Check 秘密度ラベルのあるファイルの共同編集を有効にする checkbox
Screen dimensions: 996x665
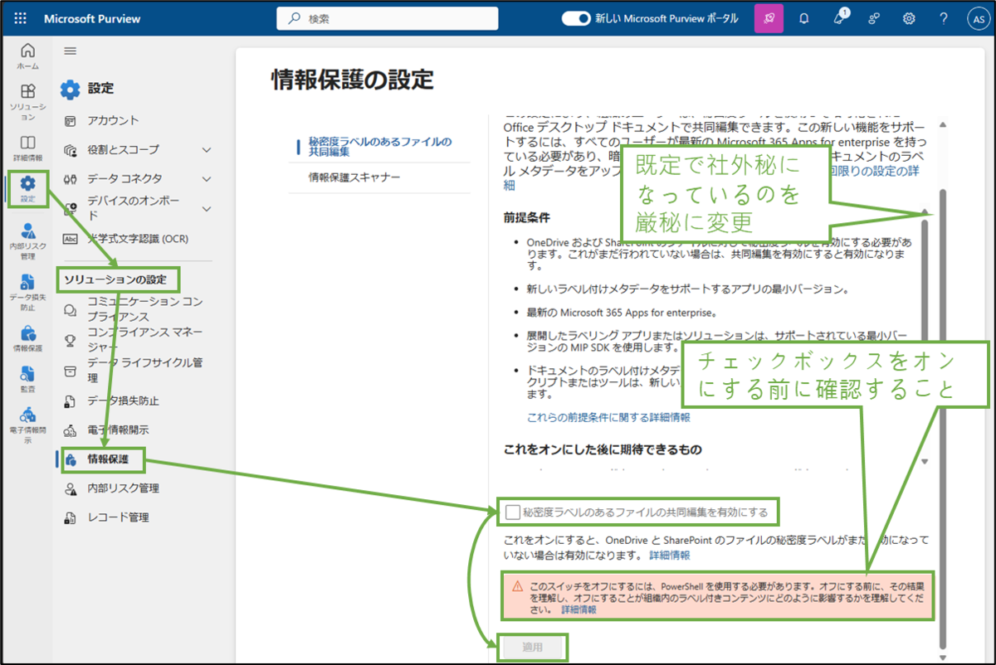pyautogui.click(x=512, y=512)
